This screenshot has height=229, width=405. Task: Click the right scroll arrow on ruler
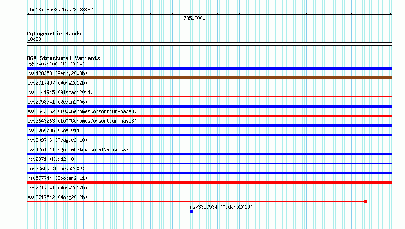click(391, 15)
